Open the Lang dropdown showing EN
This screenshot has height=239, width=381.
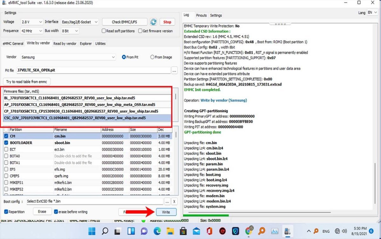click(372, 12)
